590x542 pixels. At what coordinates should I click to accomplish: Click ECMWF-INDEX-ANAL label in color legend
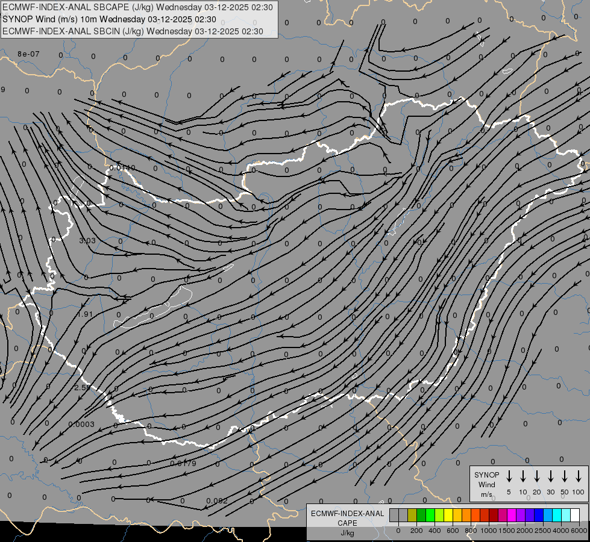347,514
